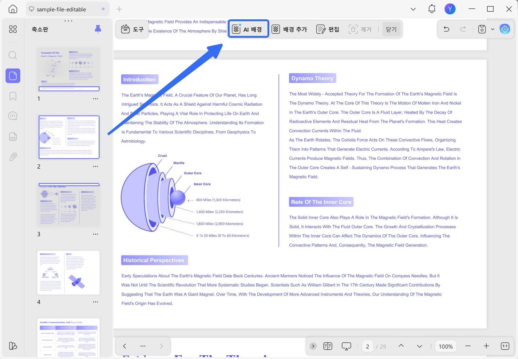Click the 축소판 panel title

(x=40, y=29)
